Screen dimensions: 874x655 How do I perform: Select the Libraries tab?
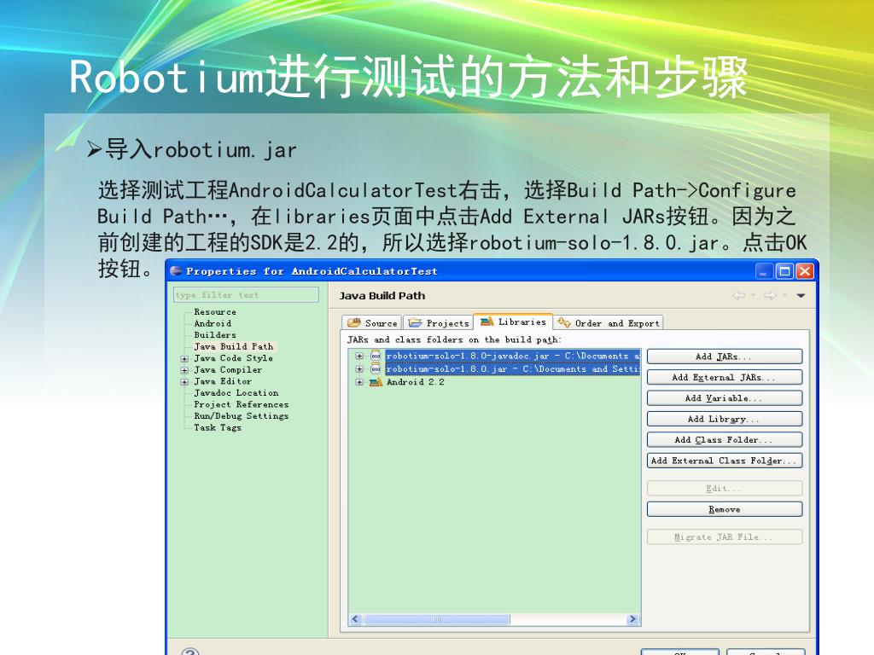[x=513, y=322]
